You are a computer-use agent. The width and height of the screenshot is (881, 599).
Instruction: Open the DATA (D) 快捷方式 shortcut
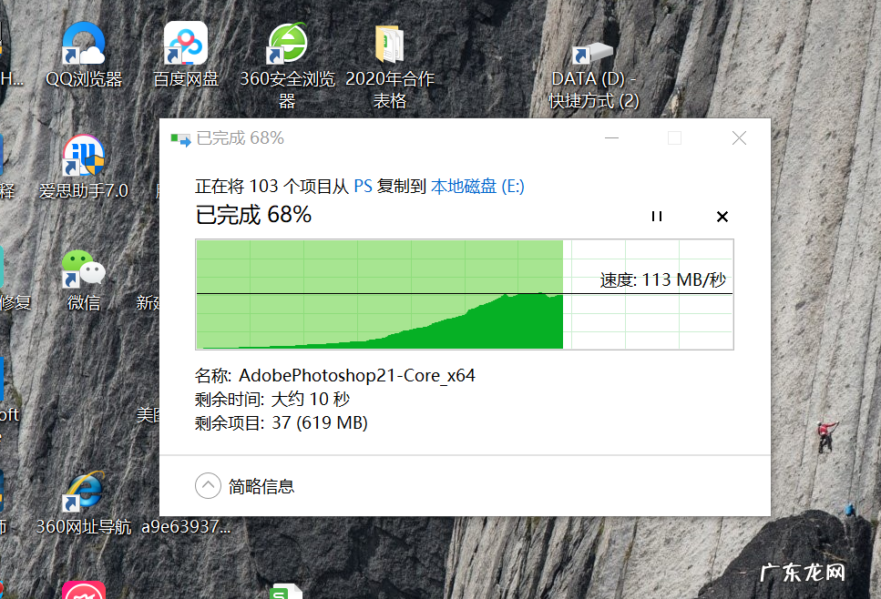click(x=594, y=55)
